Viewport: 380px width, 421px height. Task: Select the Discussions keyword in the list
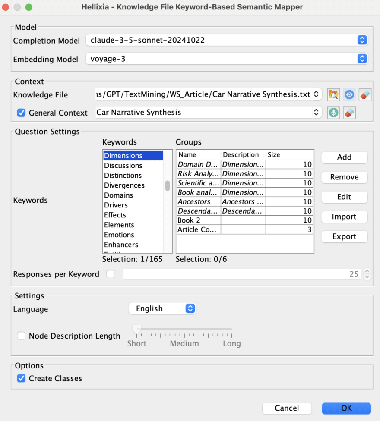pos(122,165)
